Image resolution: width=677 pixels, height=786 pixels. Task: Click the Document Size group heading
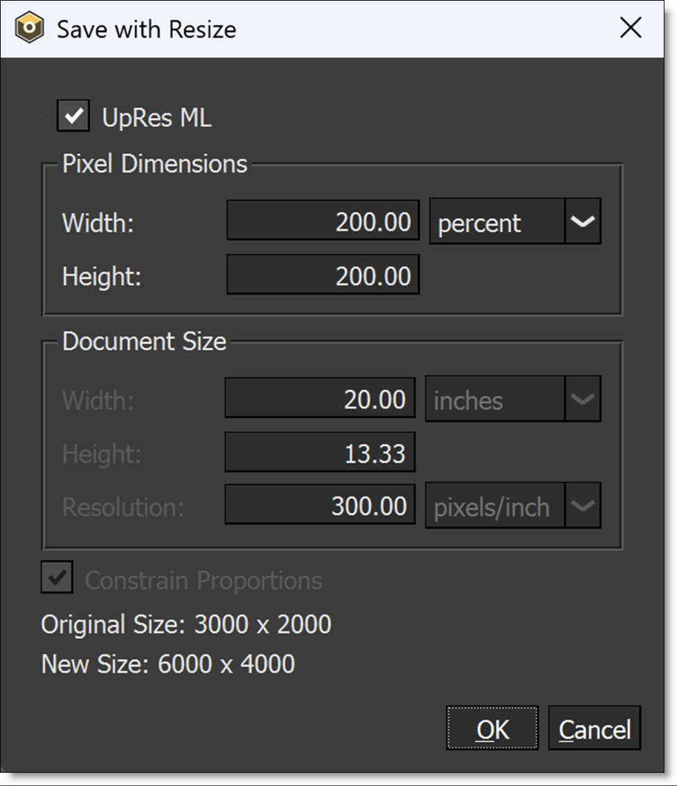pyautogui.click(x=144, y=341)
